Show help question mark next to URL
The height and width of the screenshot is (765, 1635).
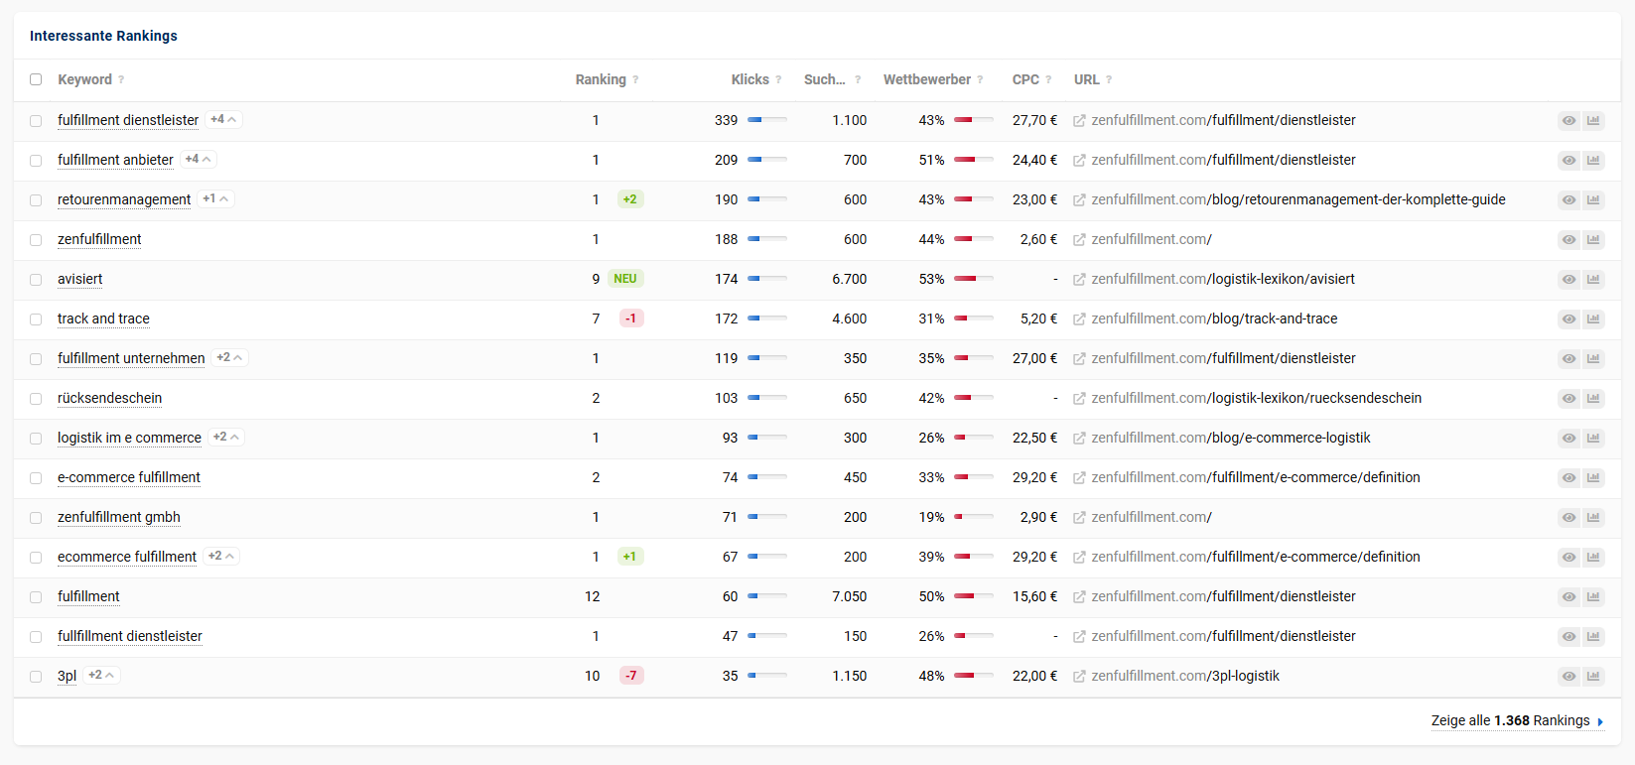(x=1109, y=80)
